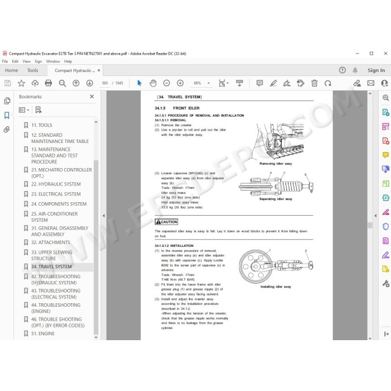Open the Attachments paperclip panel
The width and height of the screenshot is (391, 391).
point(7,130)
